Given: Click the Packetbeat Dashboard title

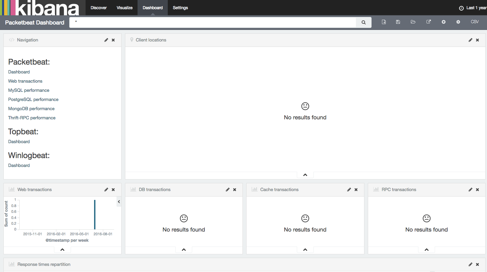Looking at the screenshot, I should pos(35,22).
